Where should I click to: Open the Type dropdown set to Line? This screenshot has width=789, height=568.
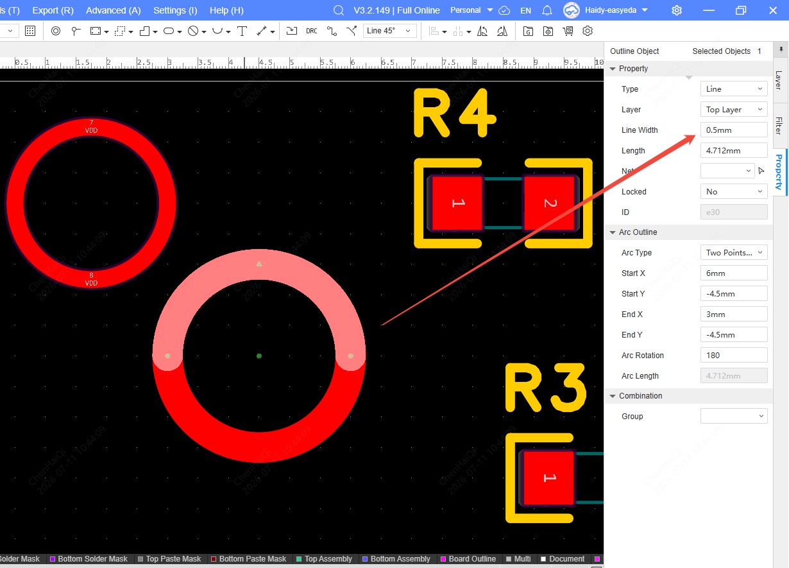tap(734, 89)
